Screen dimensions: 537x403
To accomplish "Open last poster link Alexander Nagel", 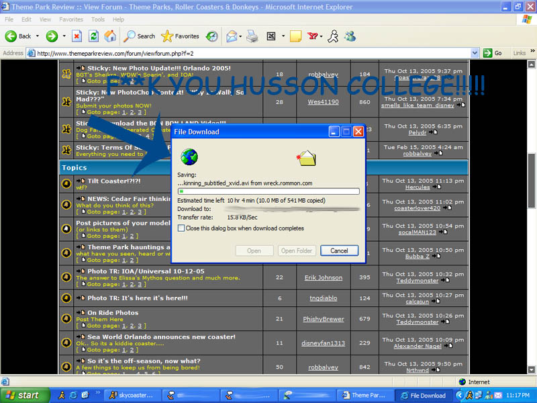I will tap(417, 347).
